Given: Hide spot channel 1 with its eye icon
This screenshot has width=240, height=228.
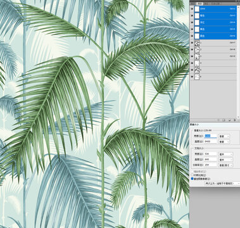Looking at the screenshot, I should 192,42.
